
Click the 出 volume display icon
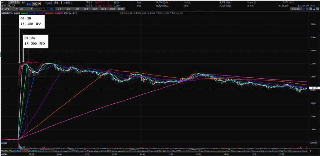311,9
